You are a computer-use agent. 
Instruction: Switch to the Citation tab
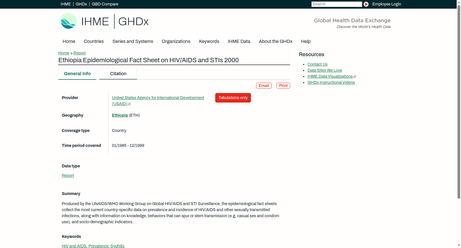[x=118, y=74]
